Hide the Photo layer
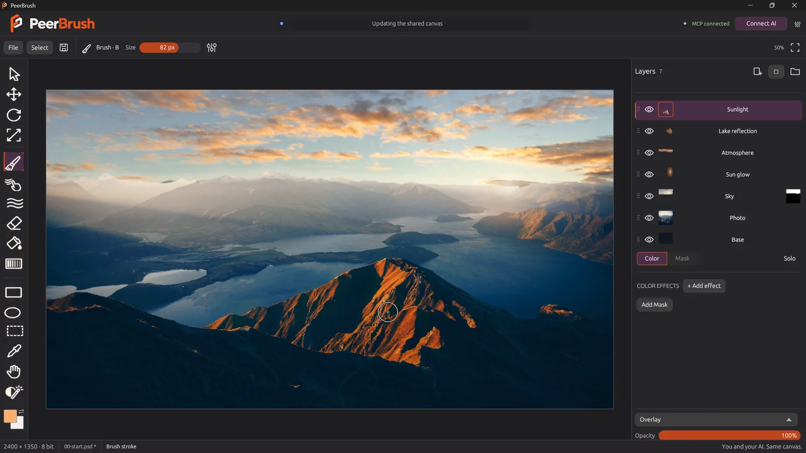 pos(649,218)
